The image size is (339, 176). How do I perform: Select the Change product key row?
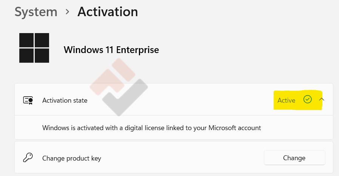174,158
